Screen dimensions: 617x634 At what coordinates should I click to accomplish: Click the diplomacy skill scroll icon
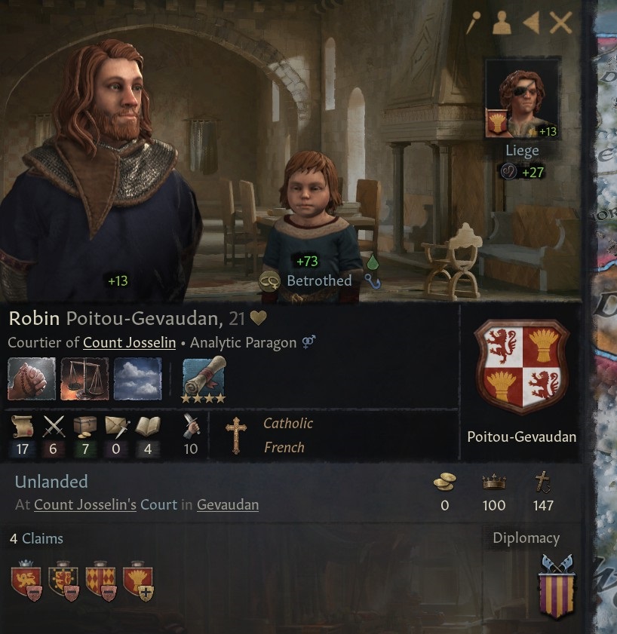click(23, 427)
